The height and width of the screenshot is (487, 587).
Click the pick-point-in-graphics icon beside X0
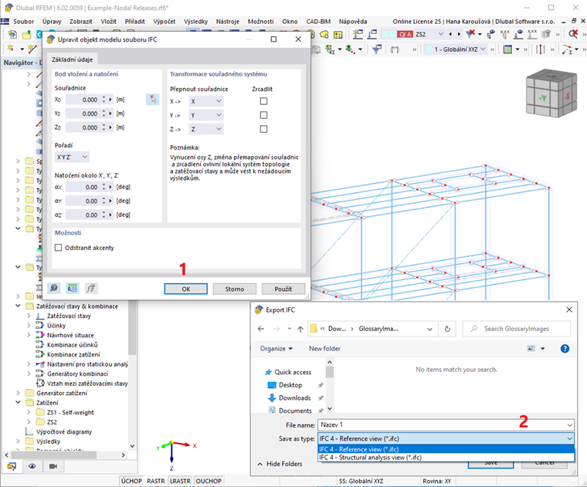pyautogui.click(x=152, y=99)
